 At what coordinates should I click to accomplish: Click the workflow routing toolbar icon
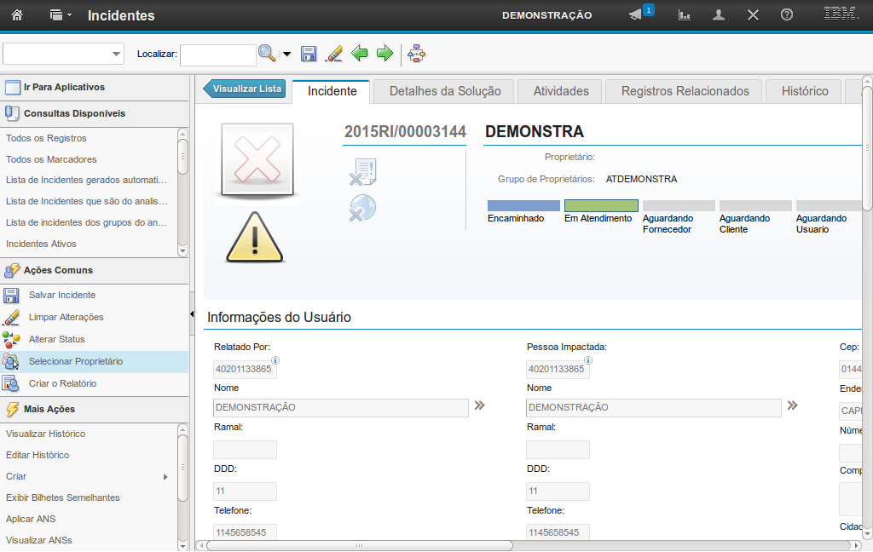click(x=416, y=55)
